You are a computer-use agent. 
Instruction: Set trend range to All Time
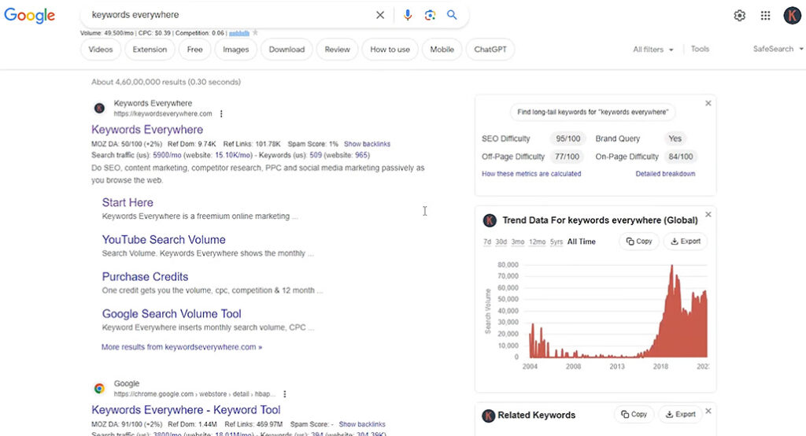click(582, 242)
